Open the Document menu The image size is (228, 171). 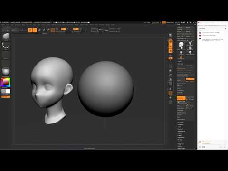click(18, 25)
